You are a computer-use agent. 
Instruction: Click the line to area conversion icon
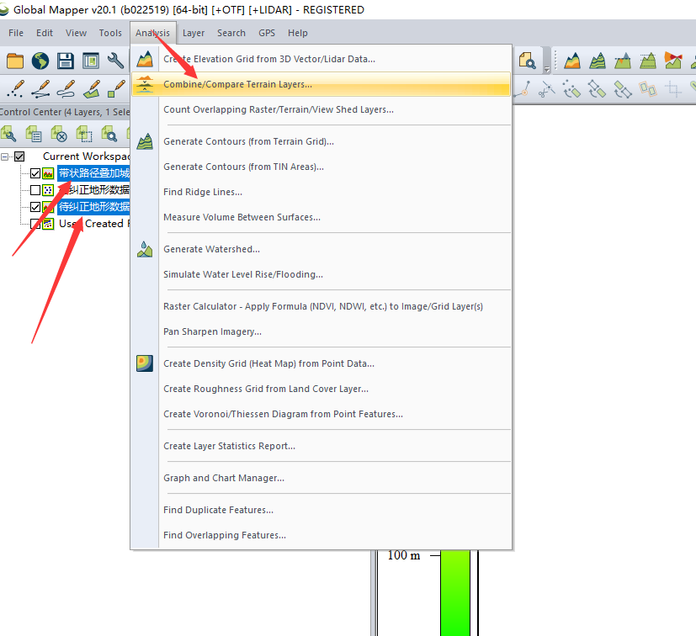(597, 89)
